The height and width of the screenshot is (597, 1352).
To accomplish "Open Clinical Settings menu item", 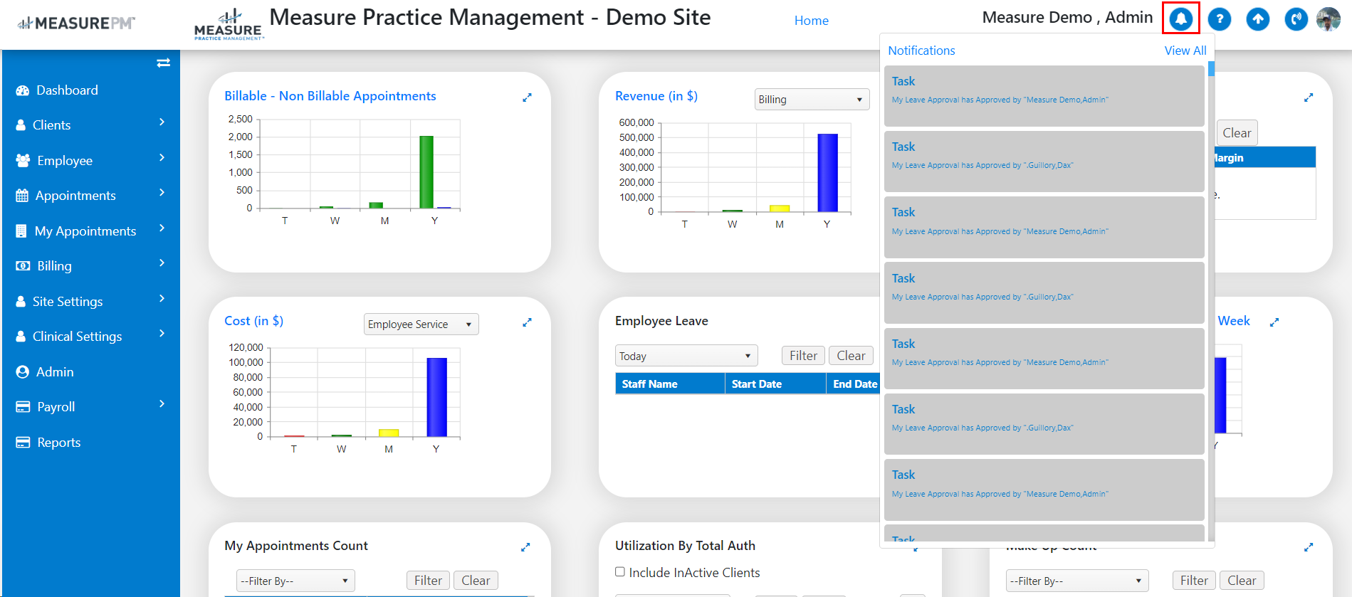I will pos(77,337).
